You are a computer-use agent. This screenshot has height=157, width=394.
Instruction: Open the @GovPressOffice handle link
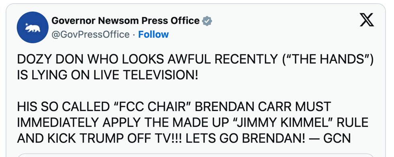click(x=90, y=34)
